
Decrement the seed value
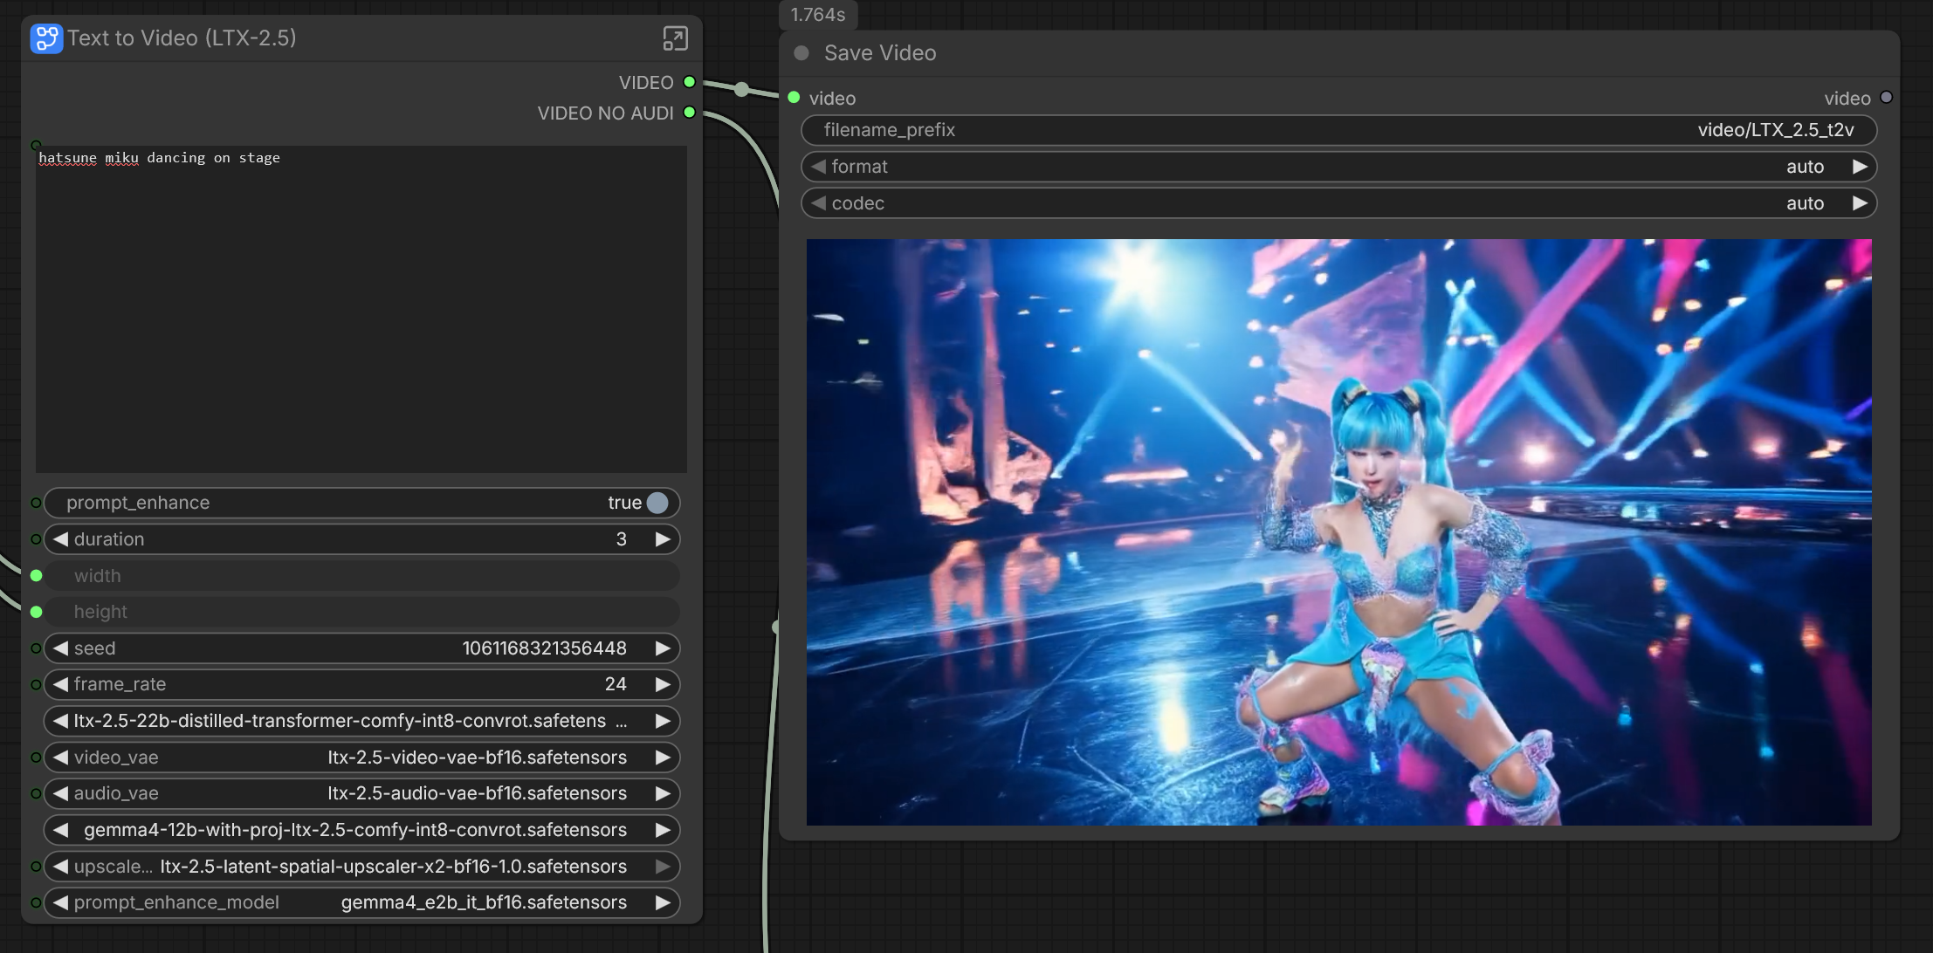(60, 648)
